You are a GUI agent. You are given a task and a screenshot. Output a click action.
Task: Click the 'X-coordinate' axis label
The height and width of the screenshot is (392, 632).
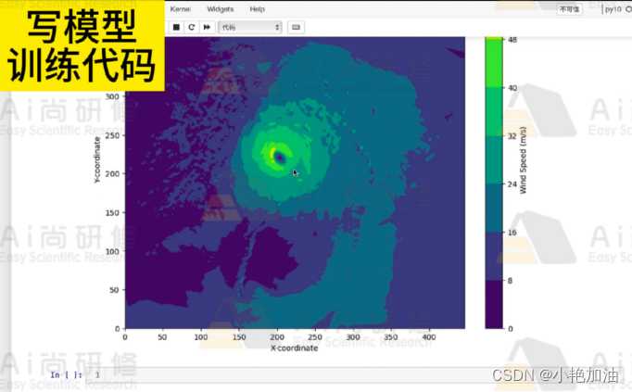[x=294, y=348]
